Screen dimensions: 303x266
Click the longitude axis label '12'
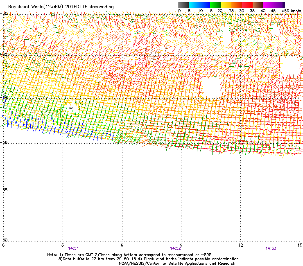(241, 245)
